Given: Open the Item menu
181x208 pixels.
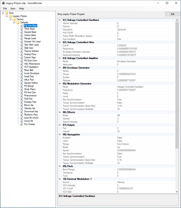Looking at the screenshot, I should click(13, 8).
